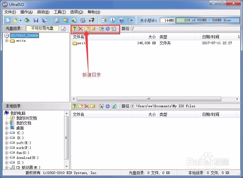
Task: Click the disc pane horizontal scrollbar thumb
Action: pos(149,99)
